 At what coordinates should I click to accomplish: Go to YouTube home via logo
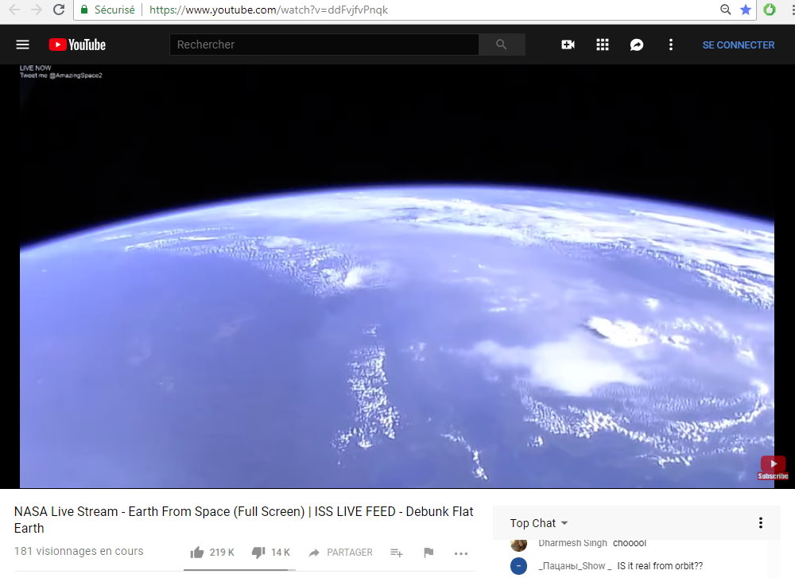click(x=77, y=45)
